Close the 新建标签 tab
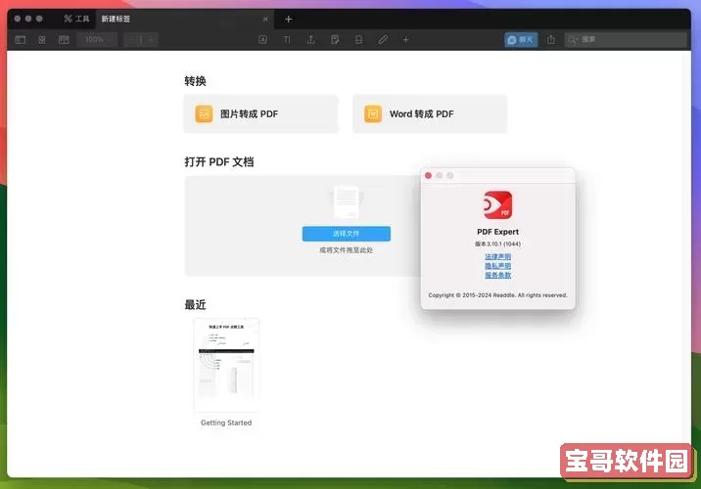The image size is (701, 489). [x=265, y=20]
